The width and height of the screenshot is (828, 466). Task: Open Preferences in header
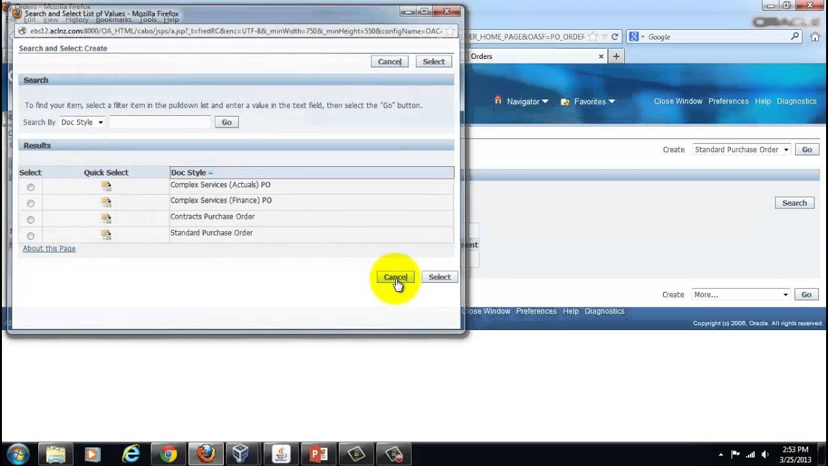tap(728, 101)
